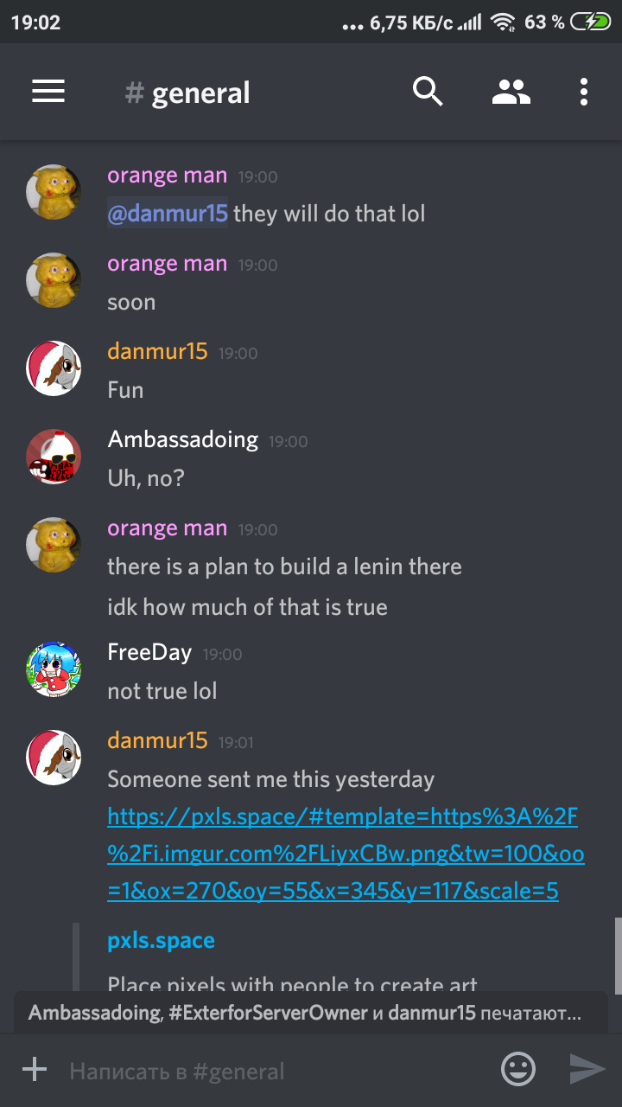The width and height of the screenshot is (622, 1107).
Task: Tap plus icon to attach files
Action: tap(35, 1070)
